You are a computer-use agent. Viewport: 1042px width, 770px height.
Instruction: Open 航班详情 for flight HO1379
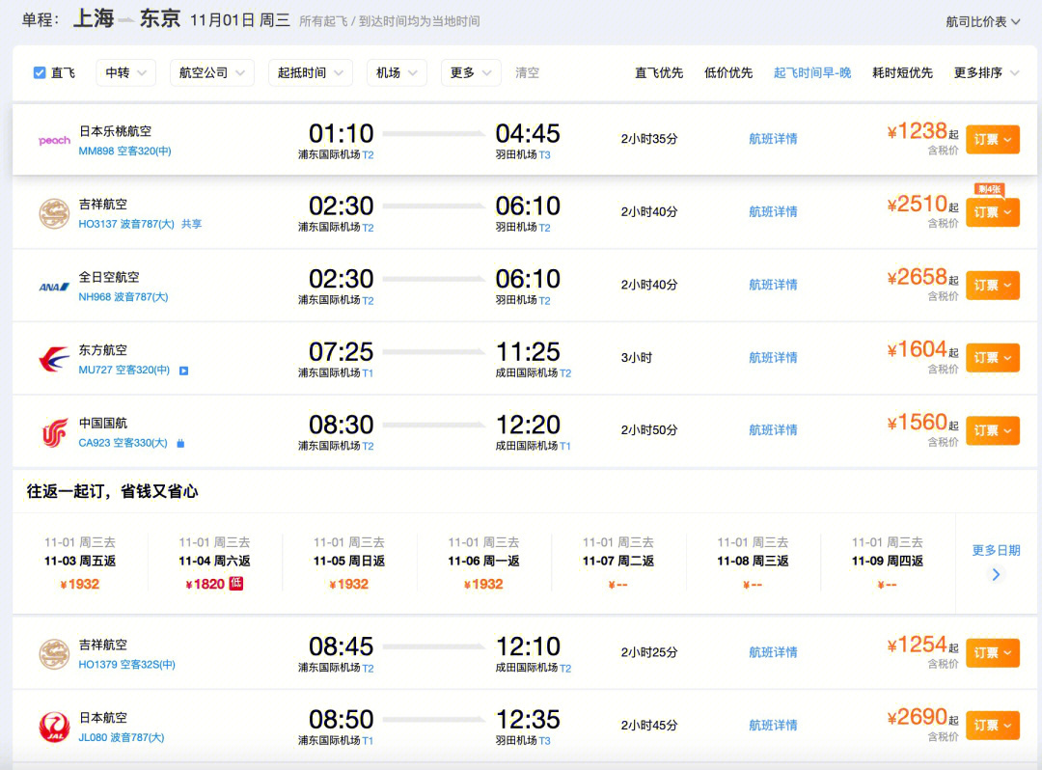(x=773, y=652)
